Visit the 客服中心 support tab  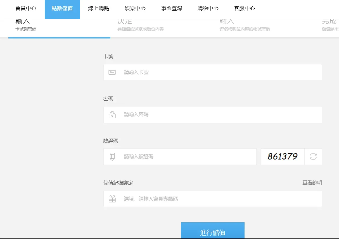point(245,8)
